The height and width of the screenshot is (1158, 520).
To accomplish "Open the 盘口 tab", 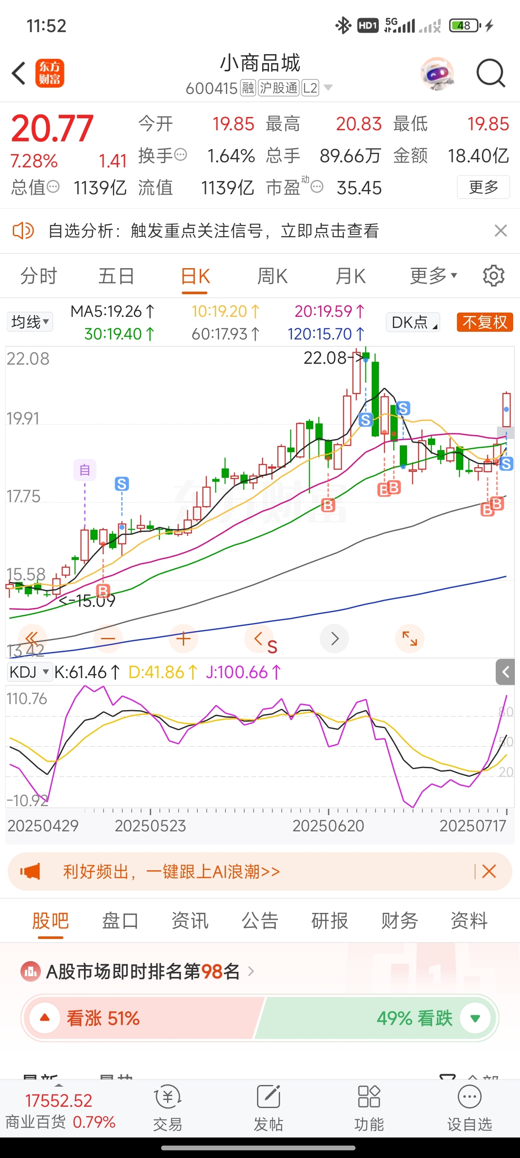I will pyautogui.click(x=120, y=921).
